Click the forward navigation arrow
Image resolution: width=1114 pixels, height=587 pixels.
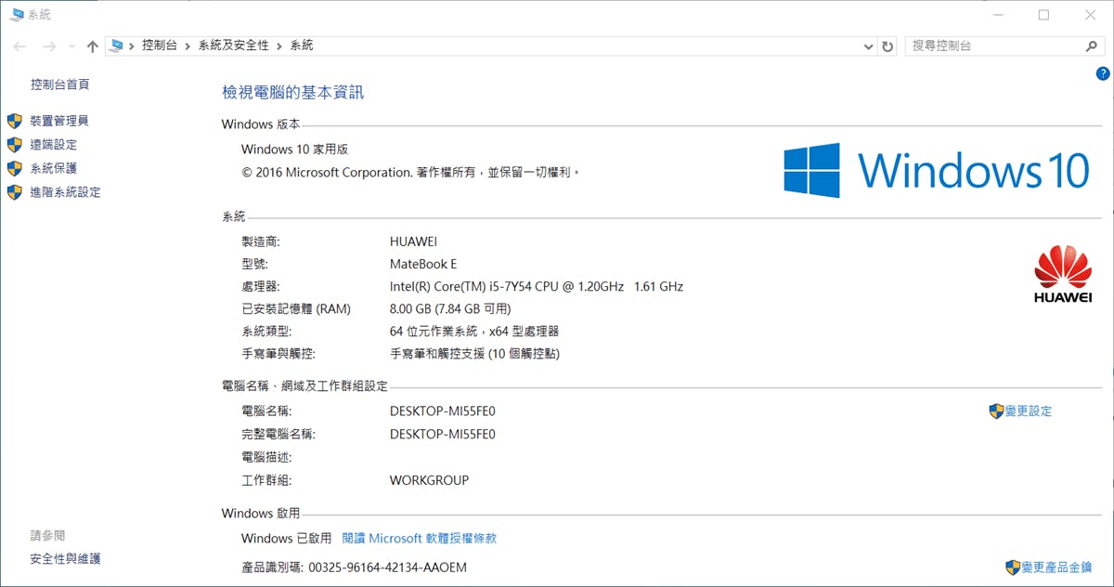point(49,46)
